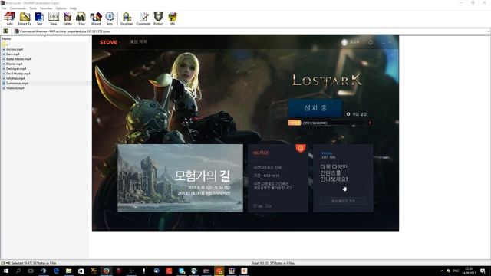The image size is (491, 276).
Task: Show hidden system tray icons chevron
Action: 442,271
